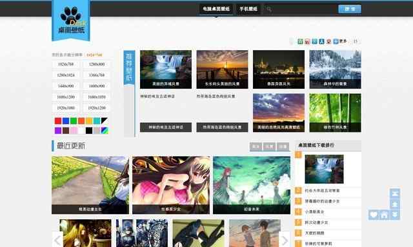Viewport: 413px width, 247px height.
Task: Pick the brown color swatch
Action: click(66, 131)
